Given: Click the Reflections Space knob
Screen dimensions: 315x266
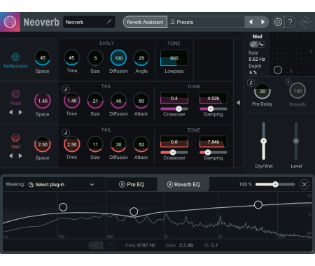Looking at the screenshot, I should [x=43, y=57].
